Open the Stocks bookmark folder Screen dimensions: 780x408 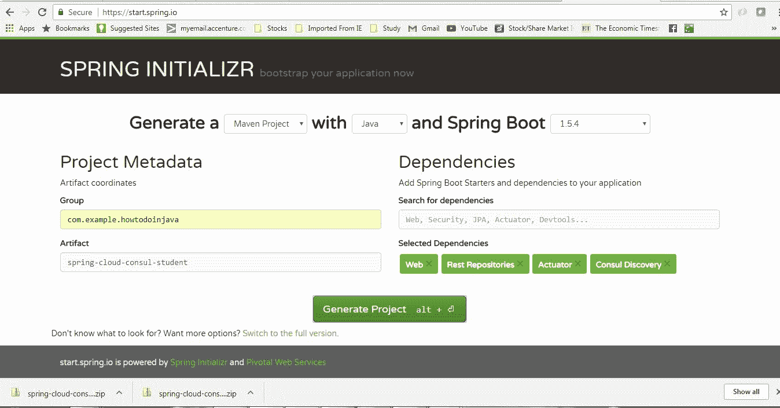[x=271, y=28]
